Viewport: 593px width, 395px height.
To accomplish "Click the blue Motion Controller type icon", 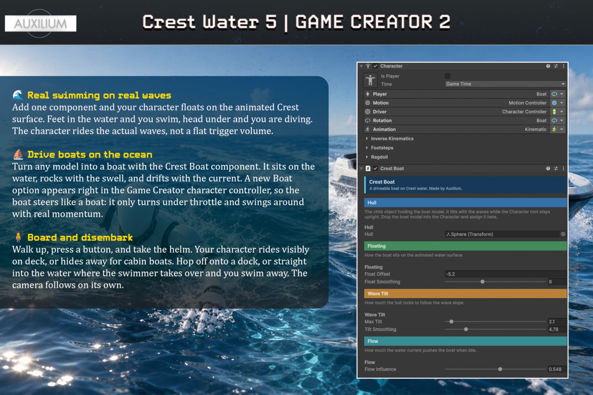I will click(554, 103).
